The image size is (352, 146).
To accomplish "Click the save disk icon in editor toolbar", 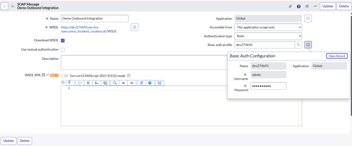I will 159,83.
